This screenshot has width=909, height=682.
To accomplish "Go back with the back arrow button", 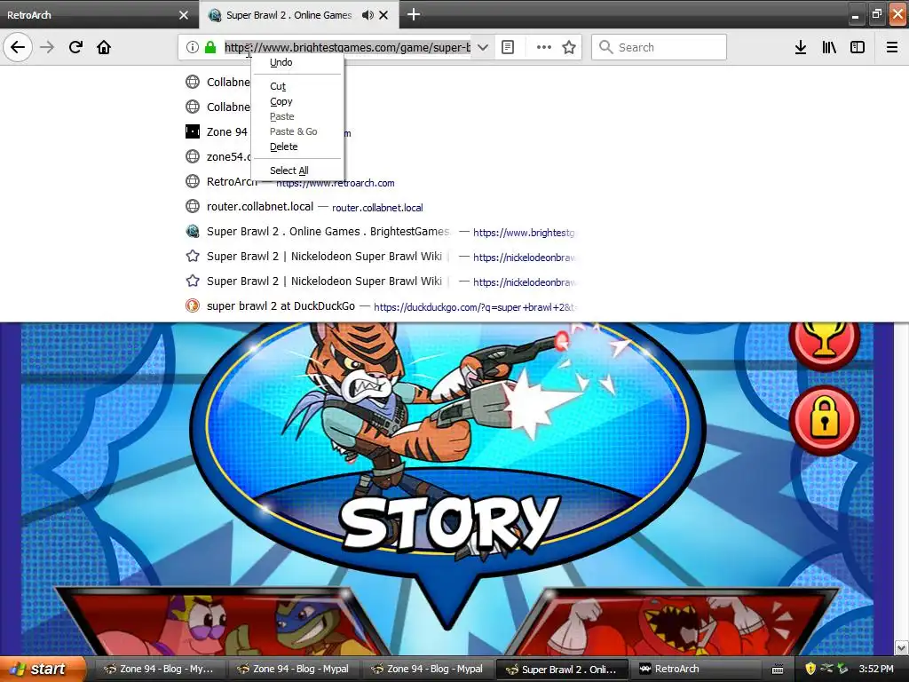I will click(18, 47).
